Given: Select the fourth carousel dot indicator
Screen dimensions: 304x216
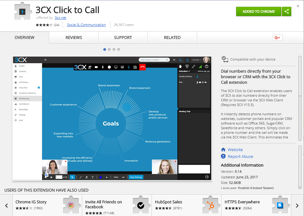Looking at the screenshot, I should click(x=119, y=49).
